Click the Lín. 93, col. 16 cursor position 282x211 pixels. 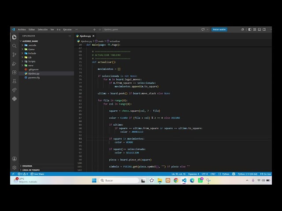[x=178, y=174]
